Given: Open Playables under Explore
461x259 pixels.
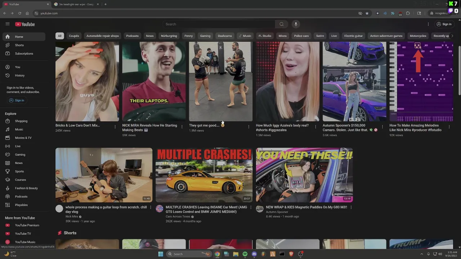Looking at the screenshot, I should coord(24,205).
